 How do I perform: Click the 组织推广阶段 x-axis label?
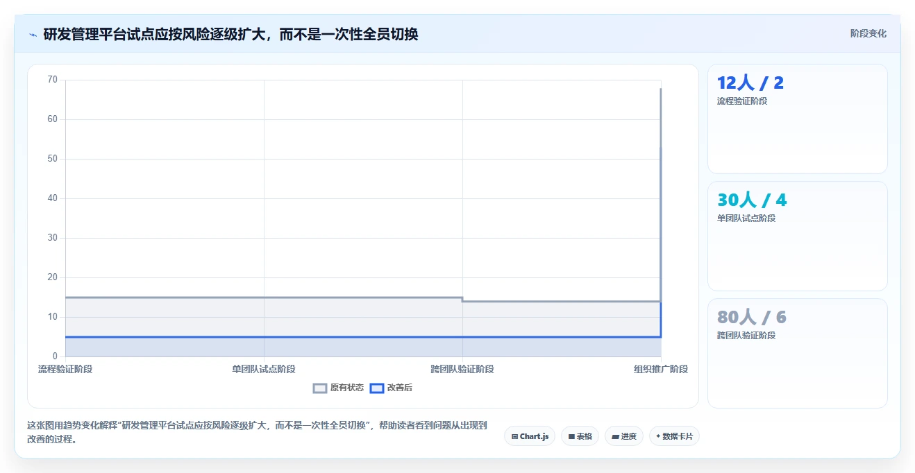(x=661, y=369)
